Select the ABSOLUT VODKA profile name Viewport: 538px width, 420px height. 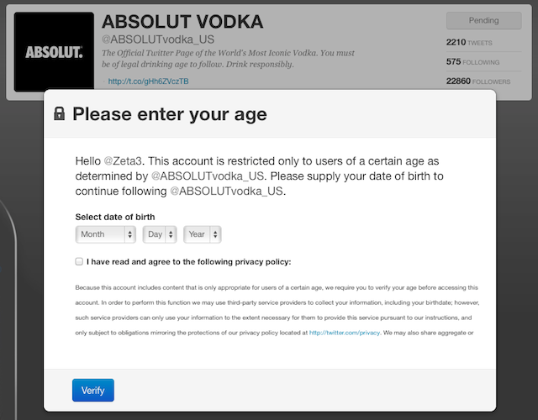click(182, 22)
